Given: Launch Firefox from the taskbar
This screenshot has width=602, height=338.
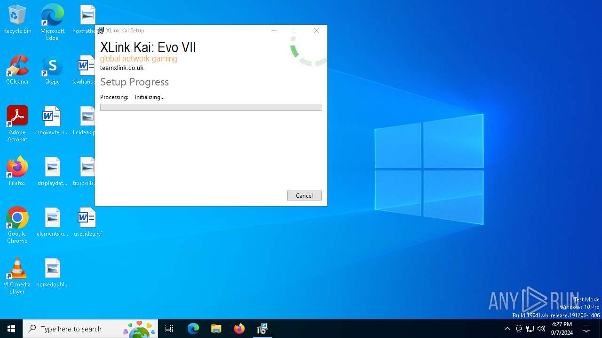Looking at the screenshot, I should click(x=239, y=329).
